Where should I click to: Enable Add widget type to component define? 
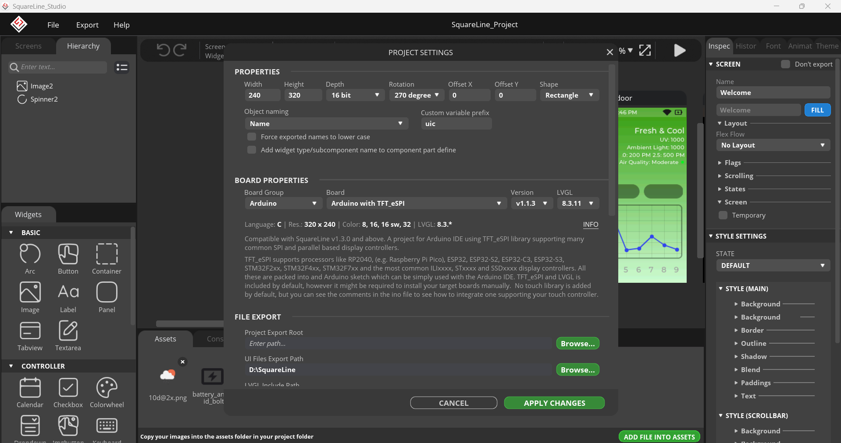tap(252, 150)
